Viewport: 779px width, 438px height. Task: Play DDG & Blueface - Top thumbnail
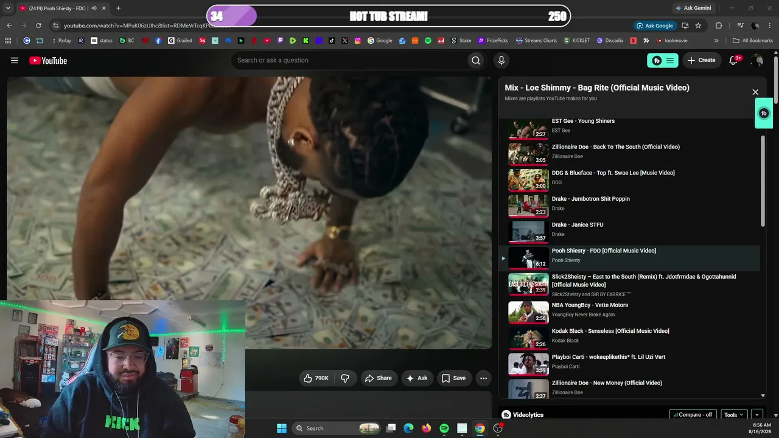(528, 180)
